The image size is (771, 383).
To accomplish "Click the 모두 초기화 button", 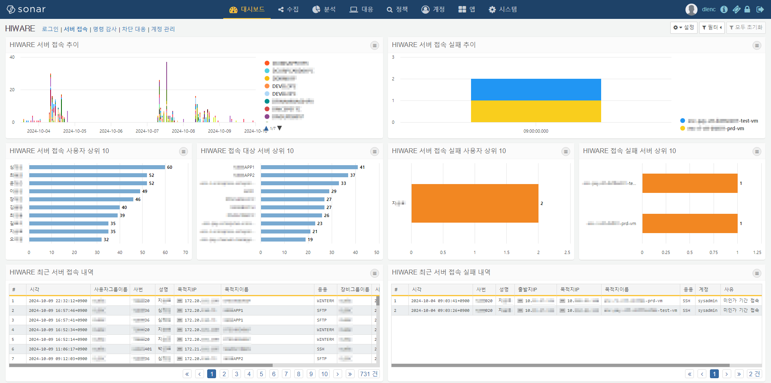I will tap(746, 27).
